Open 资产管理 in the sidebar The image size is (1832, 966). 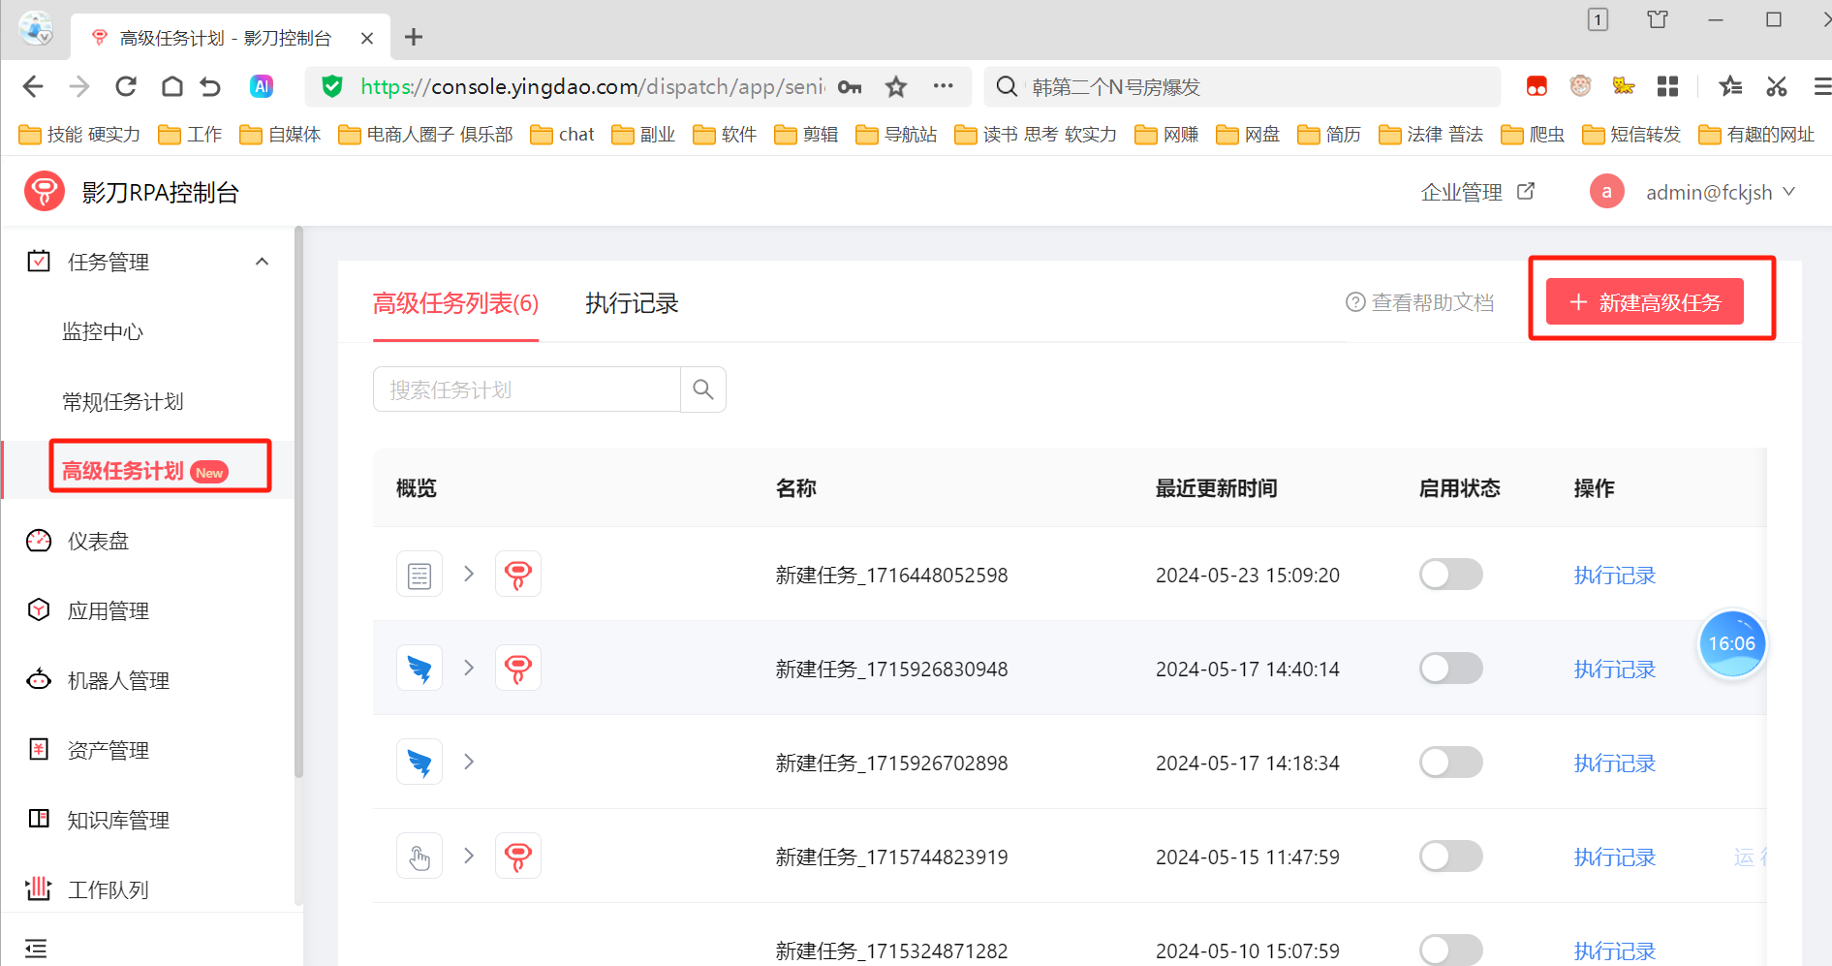click(x=109, y=751)
